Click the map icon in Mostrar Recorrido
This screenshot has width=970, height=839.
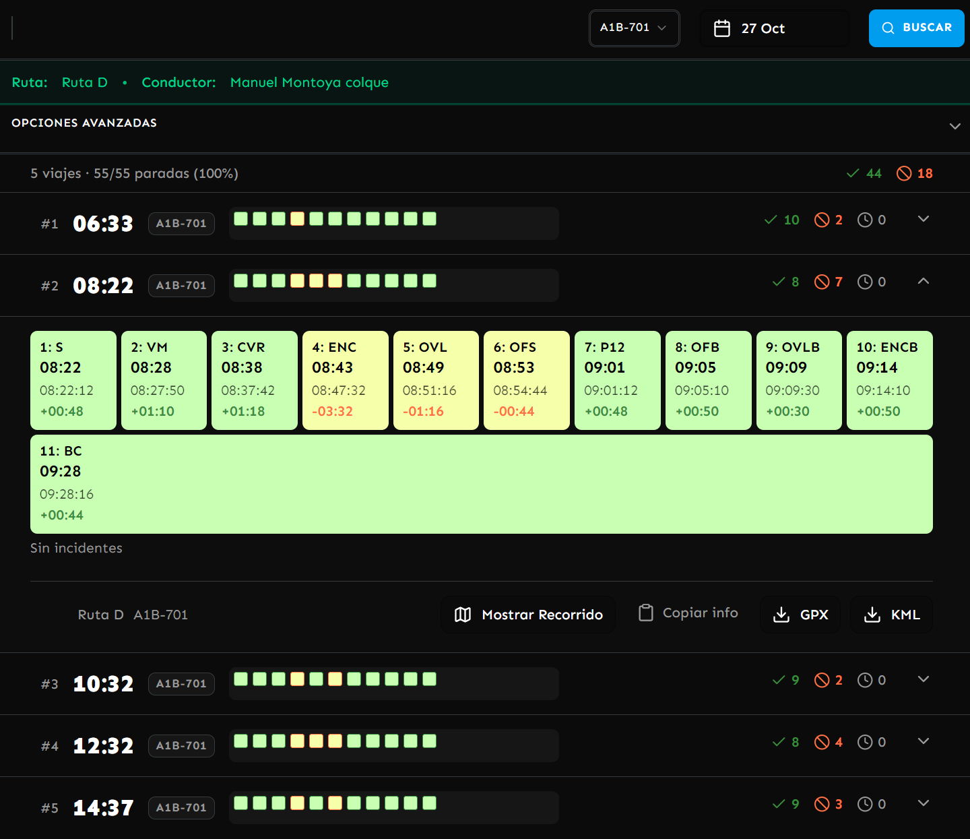(463, 615)
